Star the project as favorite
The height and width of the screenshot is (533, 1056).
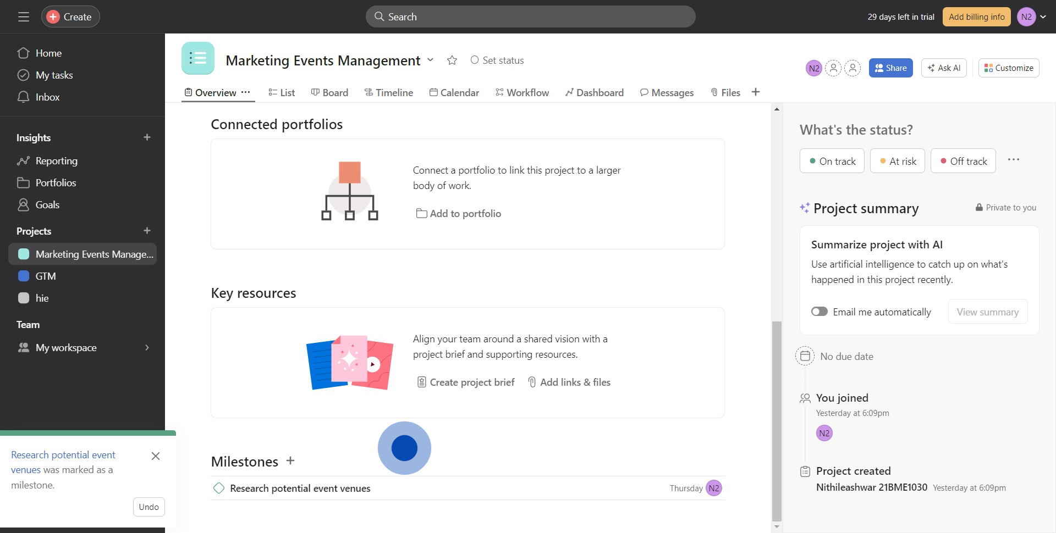[x=452, y=60]
